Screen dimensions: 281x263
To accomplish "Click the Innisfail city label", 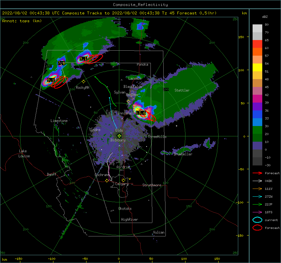I will coord(126,113).
